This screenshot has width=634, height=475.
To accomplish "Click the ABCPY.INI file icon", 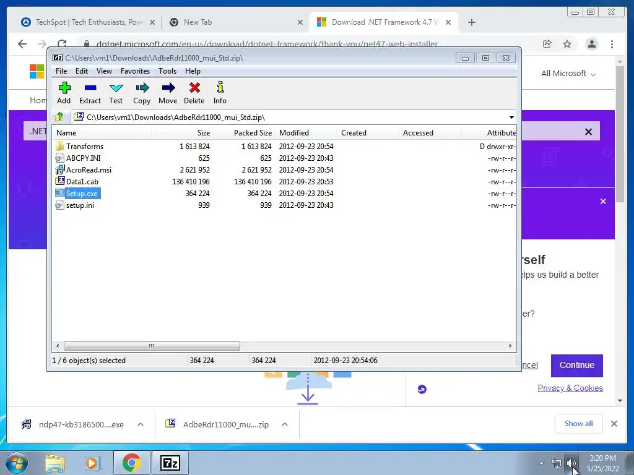I will point(60,158).
